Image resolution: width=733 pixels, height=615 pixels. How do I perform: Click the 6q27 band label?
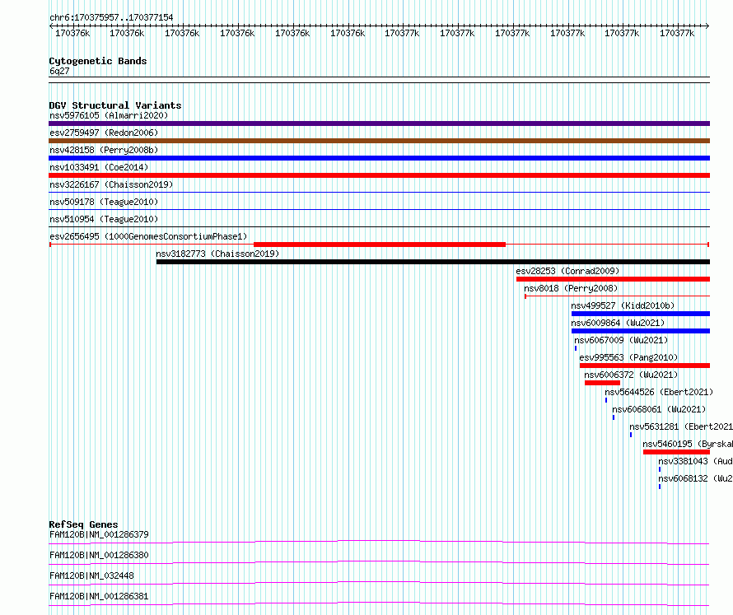pyautogui.click(x=59, y=72)
